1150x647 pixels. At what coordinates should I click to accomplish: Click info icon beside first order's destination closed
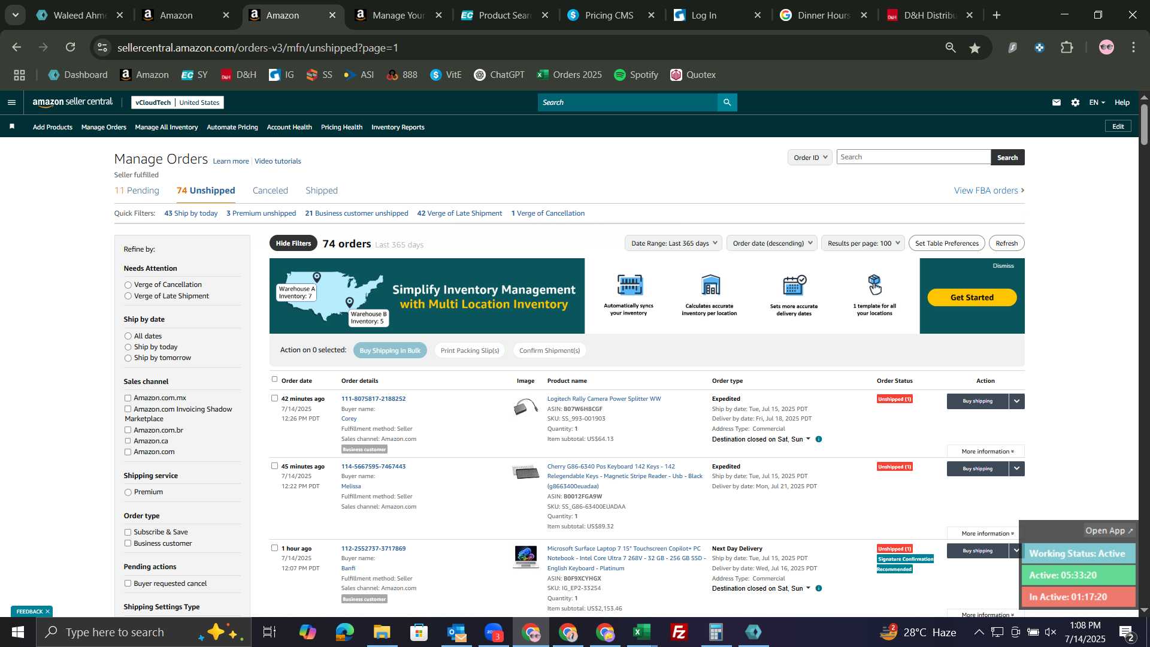tap(819, 439)
